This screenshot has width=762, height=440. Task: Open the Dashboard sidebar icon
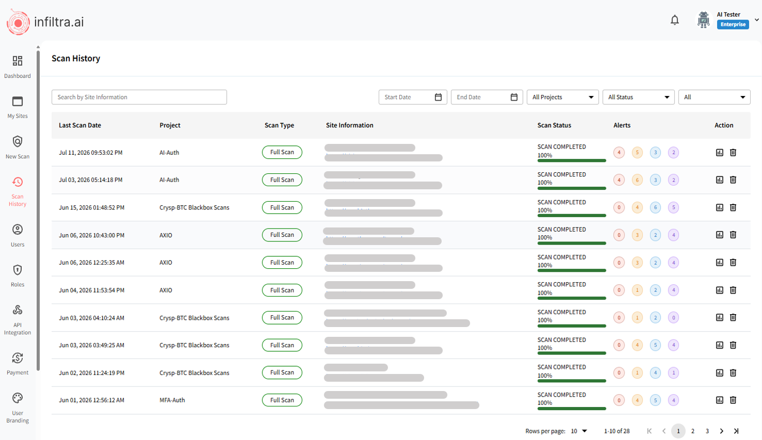(18, 61)
